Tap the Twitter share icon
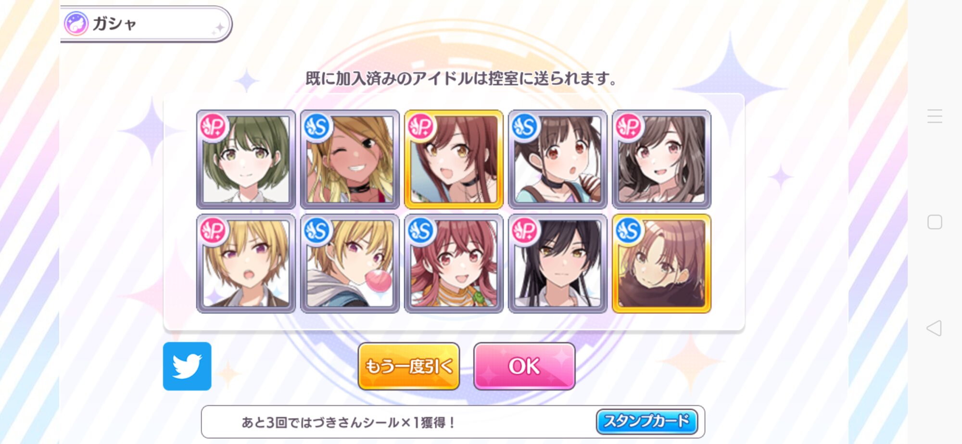The height and width of the screenshot is (444, 962). [x=187, y=366]
